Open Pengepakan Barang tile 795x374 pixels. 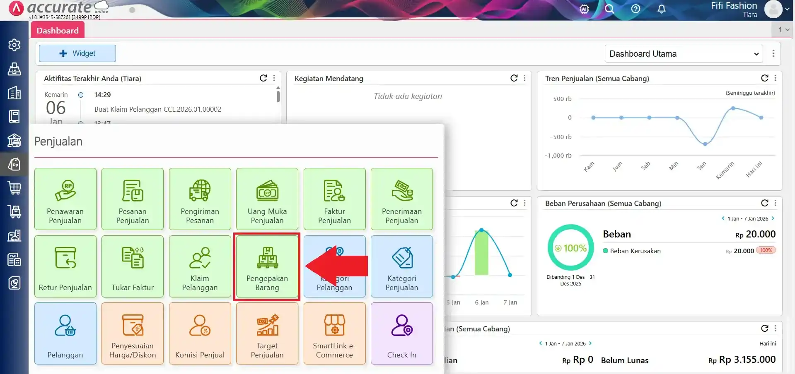click(x=267, y=266)
